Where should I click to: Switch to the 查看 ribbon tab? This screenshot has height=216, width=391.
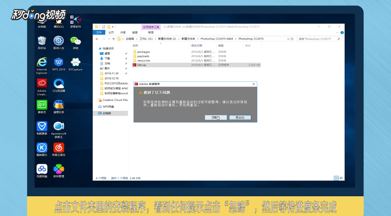point(135,33)
